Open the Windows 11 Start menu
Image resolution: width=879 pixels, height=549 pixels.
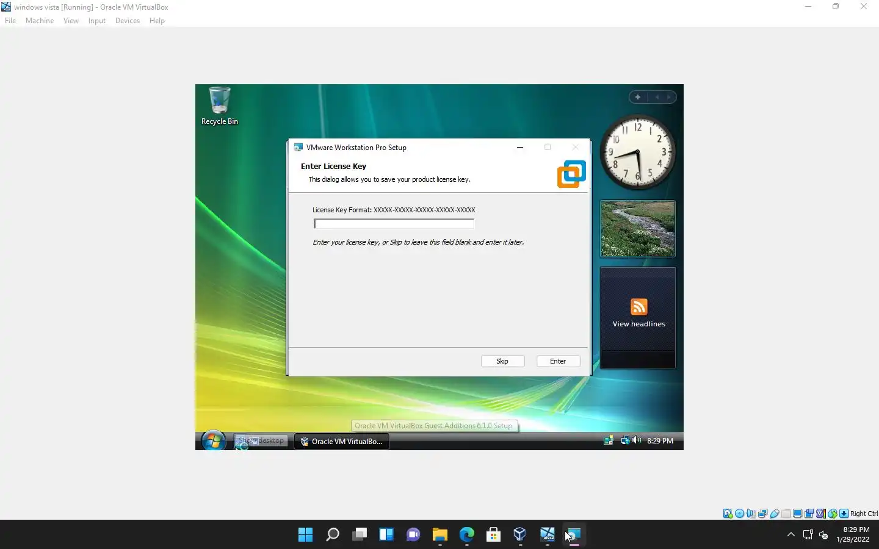(305, 535)
